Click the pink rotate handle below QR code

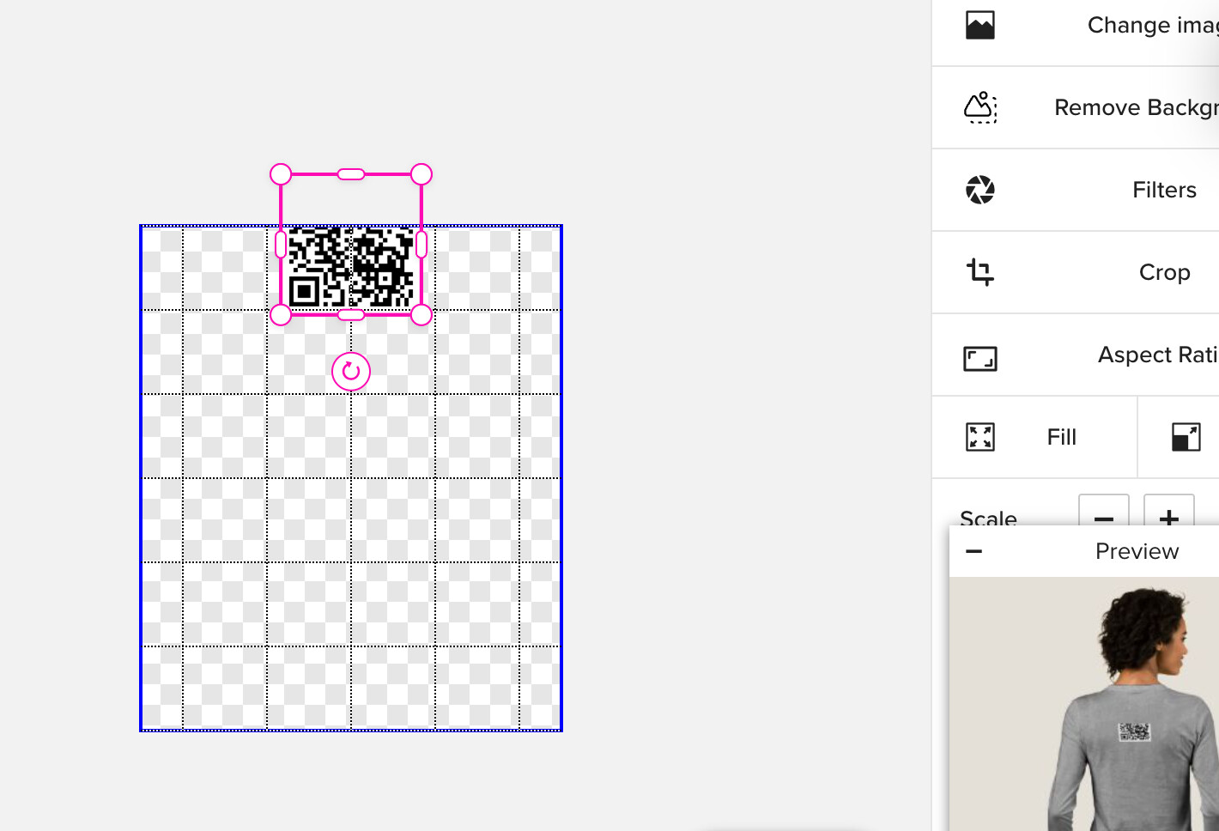click(351, 372)
